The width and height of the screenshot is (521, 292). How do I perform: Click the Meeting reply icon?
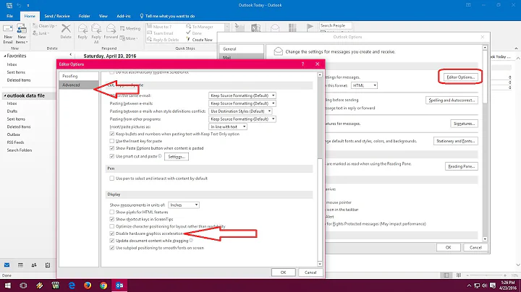130,28
